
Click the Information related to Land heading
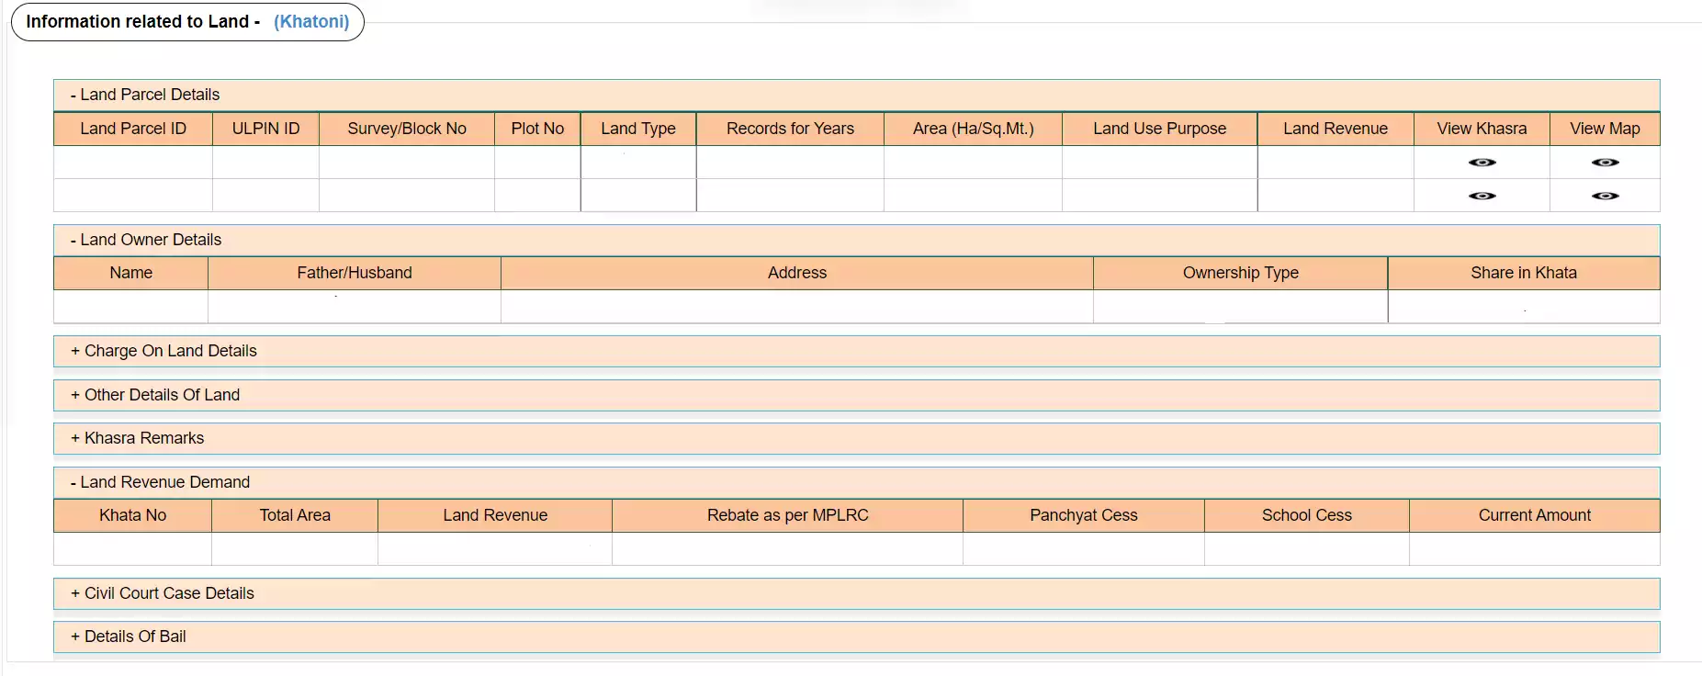pos(142,21)
